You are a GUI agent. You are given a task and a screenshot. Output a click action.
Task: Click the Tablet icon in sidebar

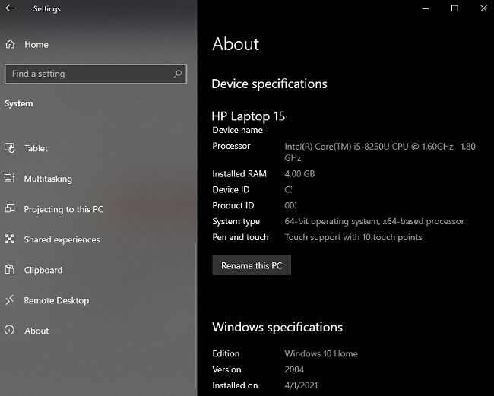[9, 147]
